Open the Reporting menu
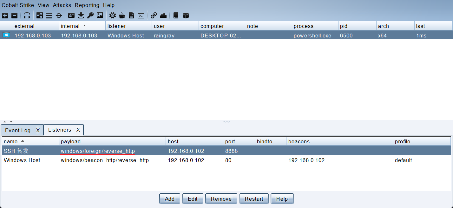 (x=87, y=5)
